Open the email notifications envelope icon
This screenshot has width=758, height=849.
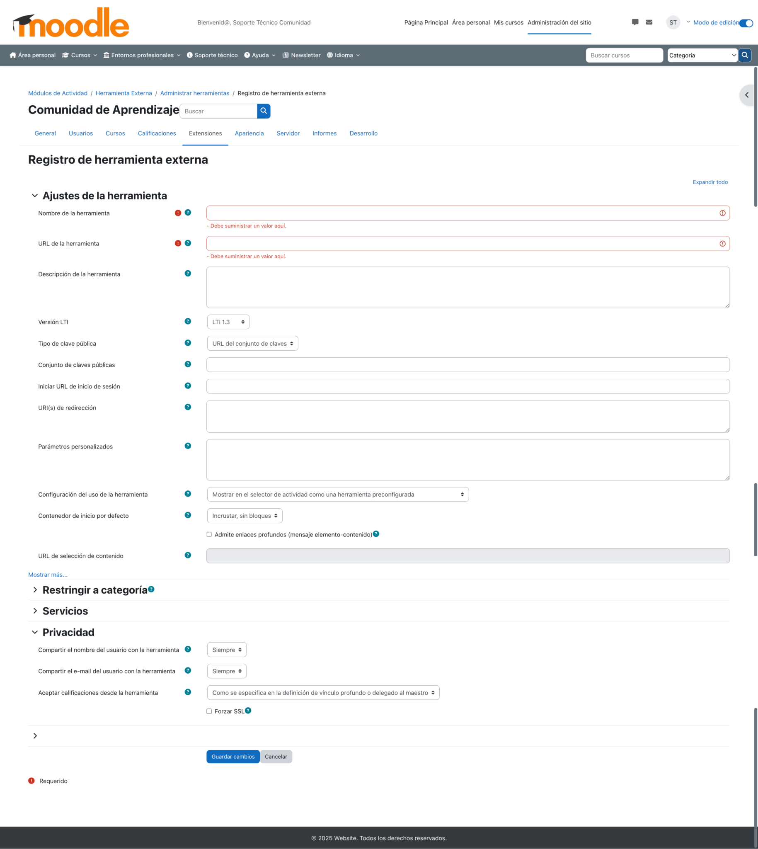[x=649, y=22]
